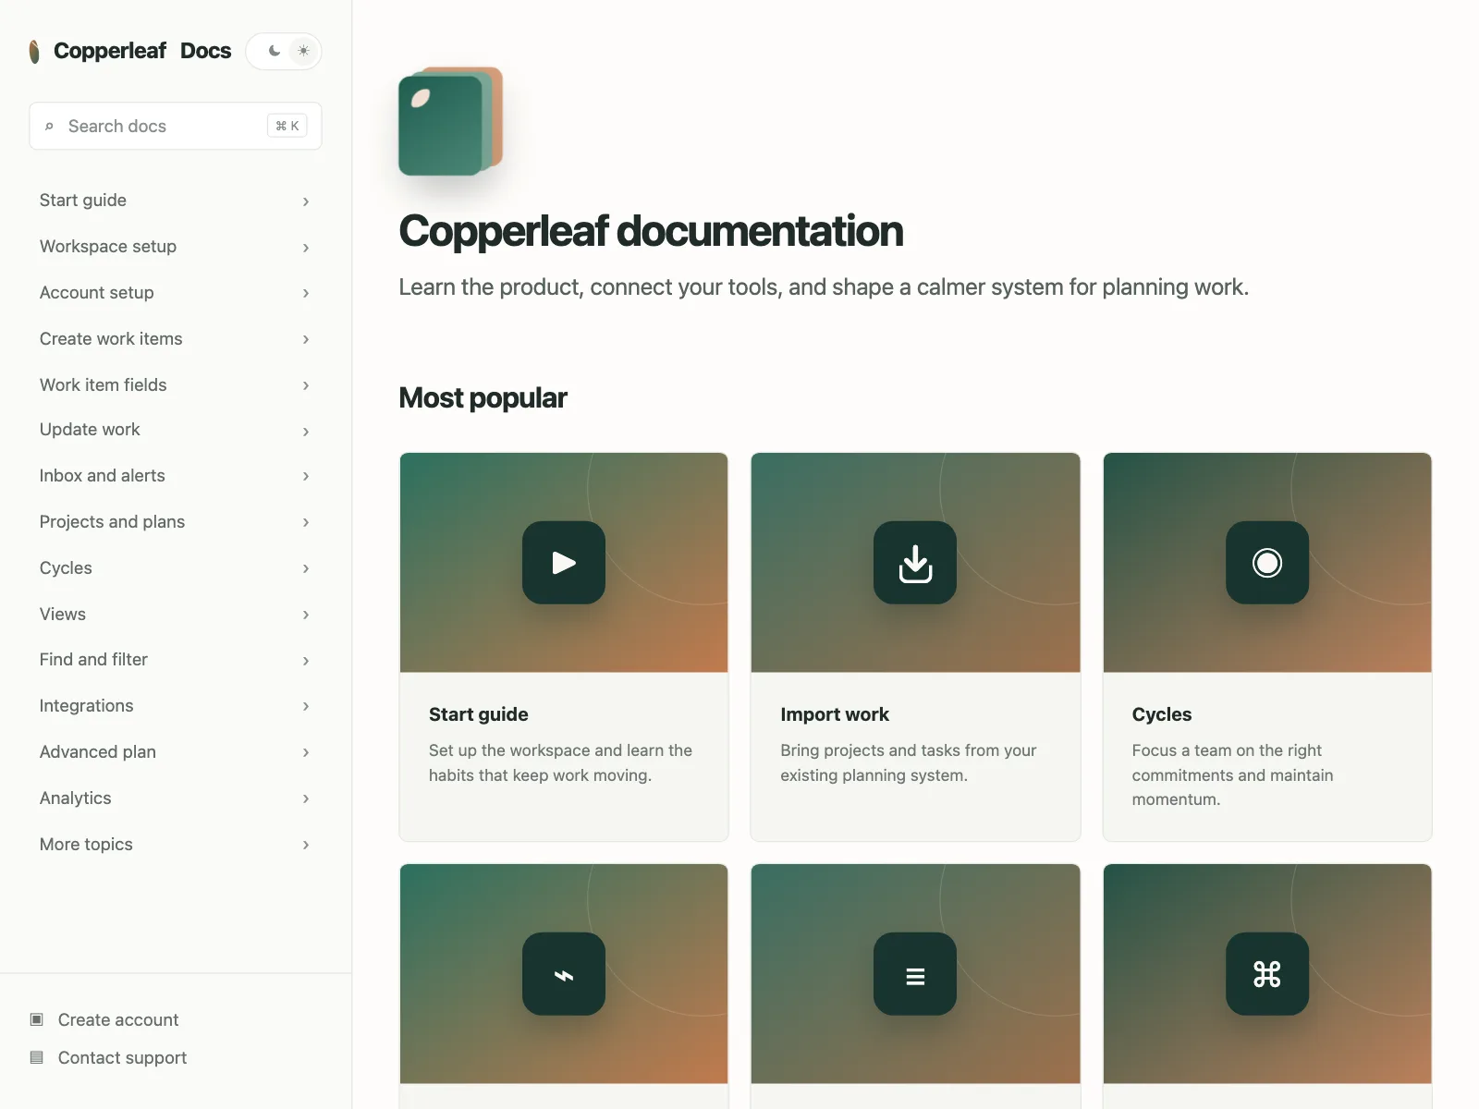Image resolution: width=1479 pixels, height=1109 pixels.
Task: Open the Import work card title
Action: 835,714
